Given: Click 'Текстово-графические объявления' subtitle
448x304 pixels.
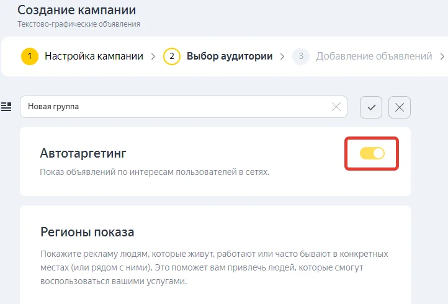Looking at the screenshot, I should click(x=79, y=24).
